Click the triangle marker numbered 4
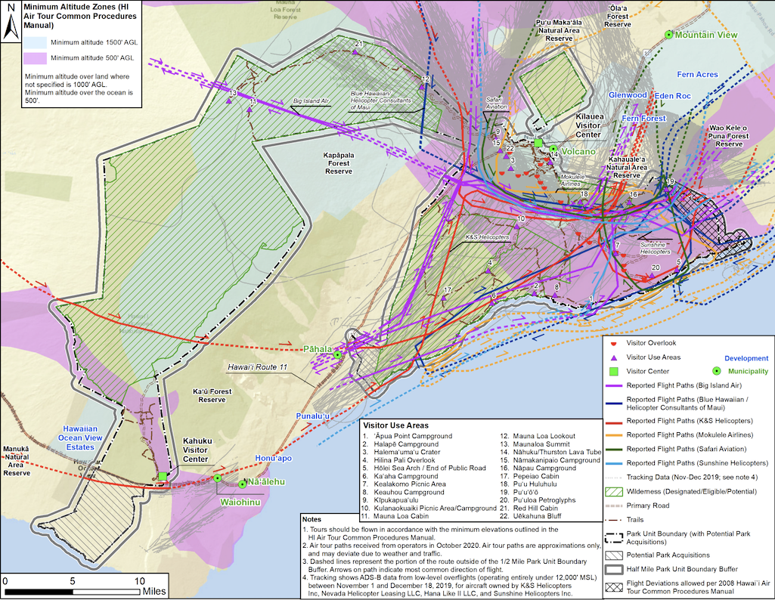The height and width of the screenshot is (600, 775). [488, 271]
